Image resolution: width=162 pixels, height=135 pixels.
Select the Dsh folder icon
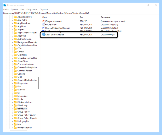click(x=15, y=87)
